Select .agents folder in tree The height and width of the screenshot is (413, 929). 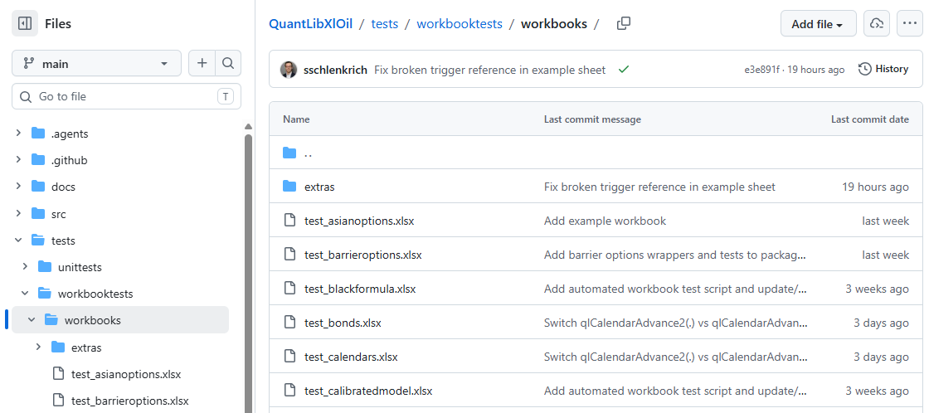70,134
